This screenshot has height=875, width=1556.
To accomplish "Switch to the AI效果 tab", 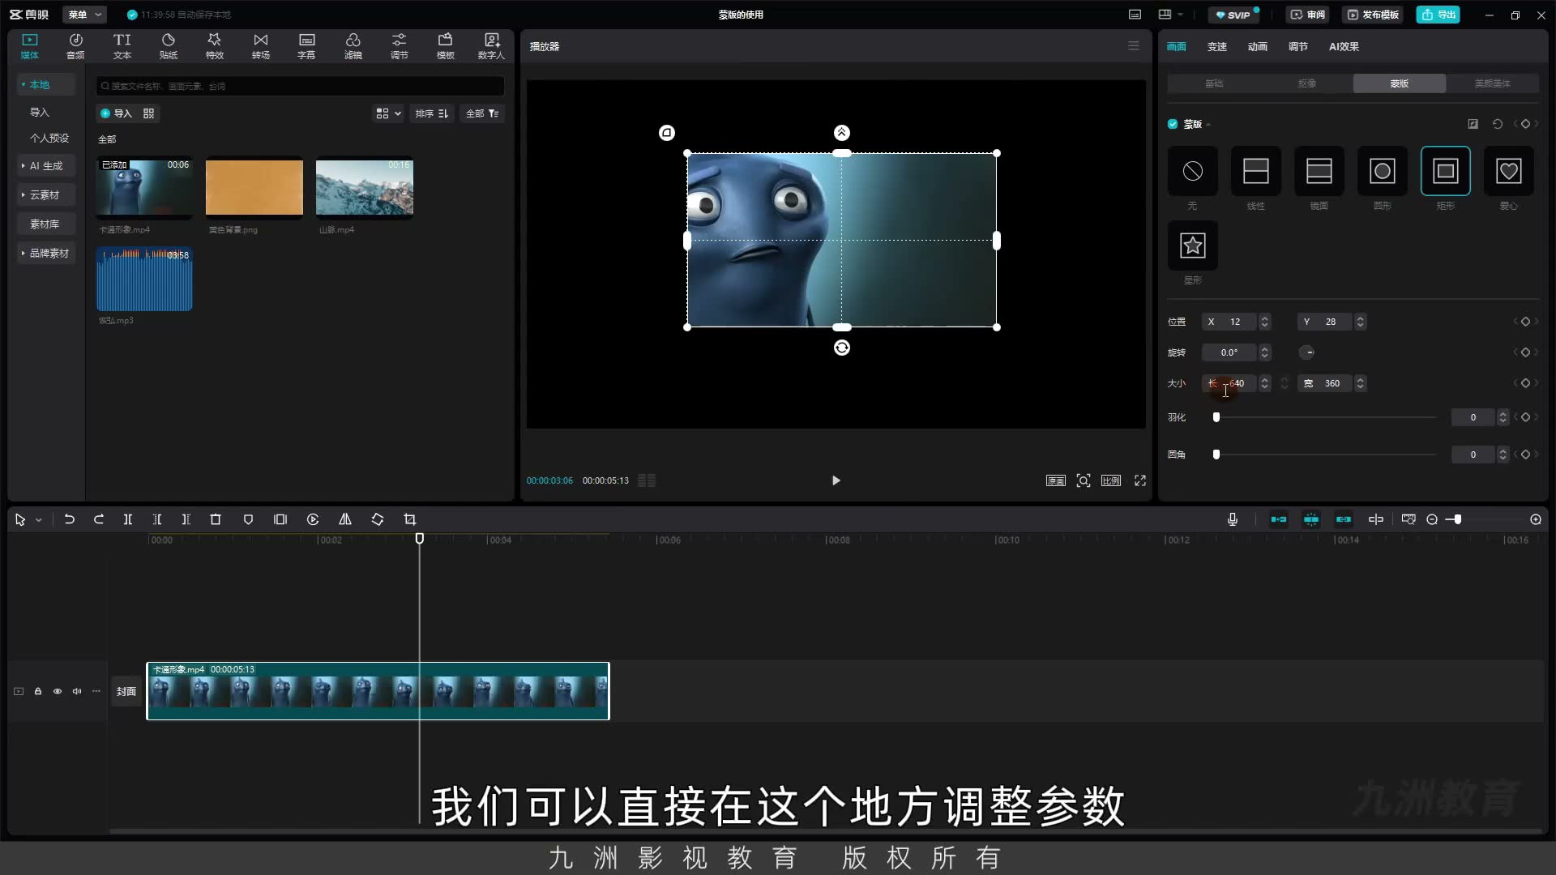I will point(1344,46).
